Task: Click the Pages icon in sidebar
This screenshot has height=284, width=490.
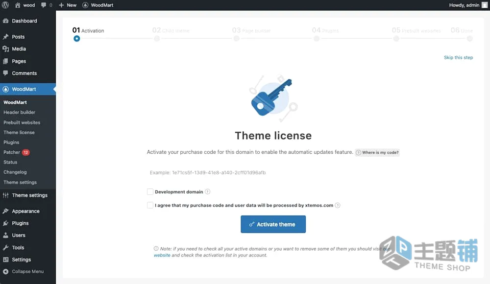Action: 5,61
